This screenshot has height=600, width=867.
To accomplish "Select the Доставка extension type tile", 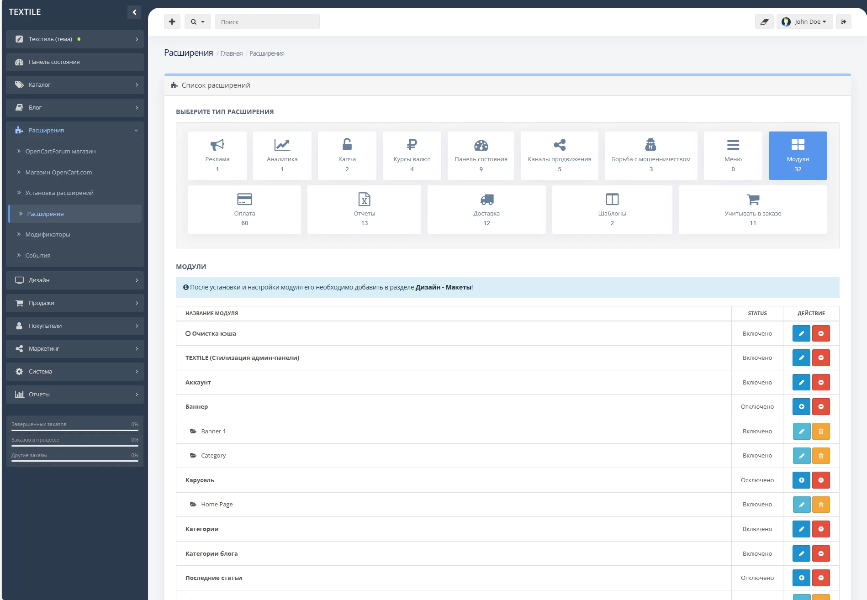I will pos(486,210).
